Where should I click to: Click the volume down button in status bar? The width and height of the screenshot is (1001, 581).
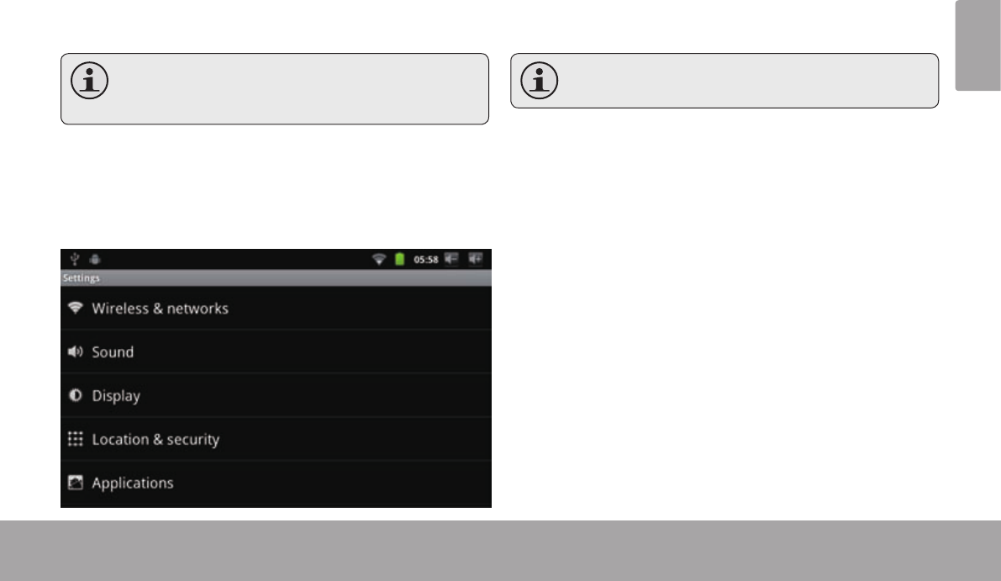(x=451, y=259)
